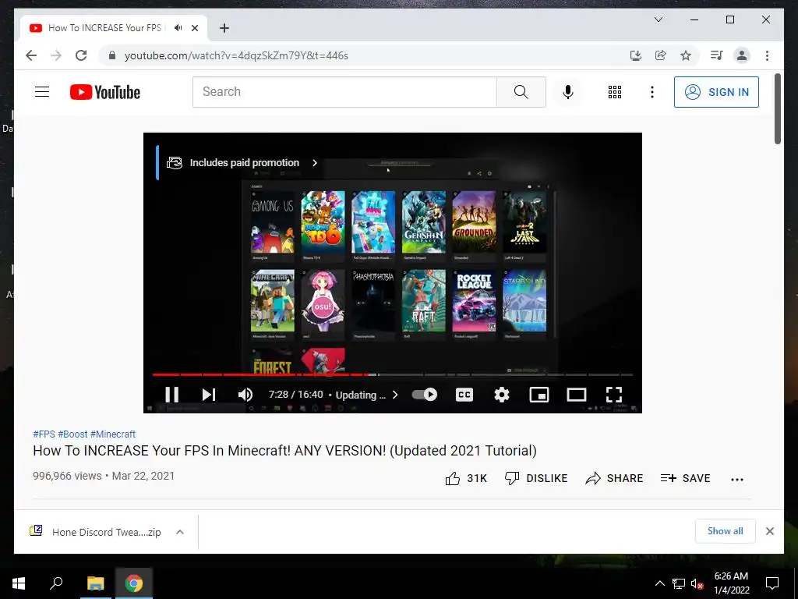Share this page icon

[x=661, y=55]
